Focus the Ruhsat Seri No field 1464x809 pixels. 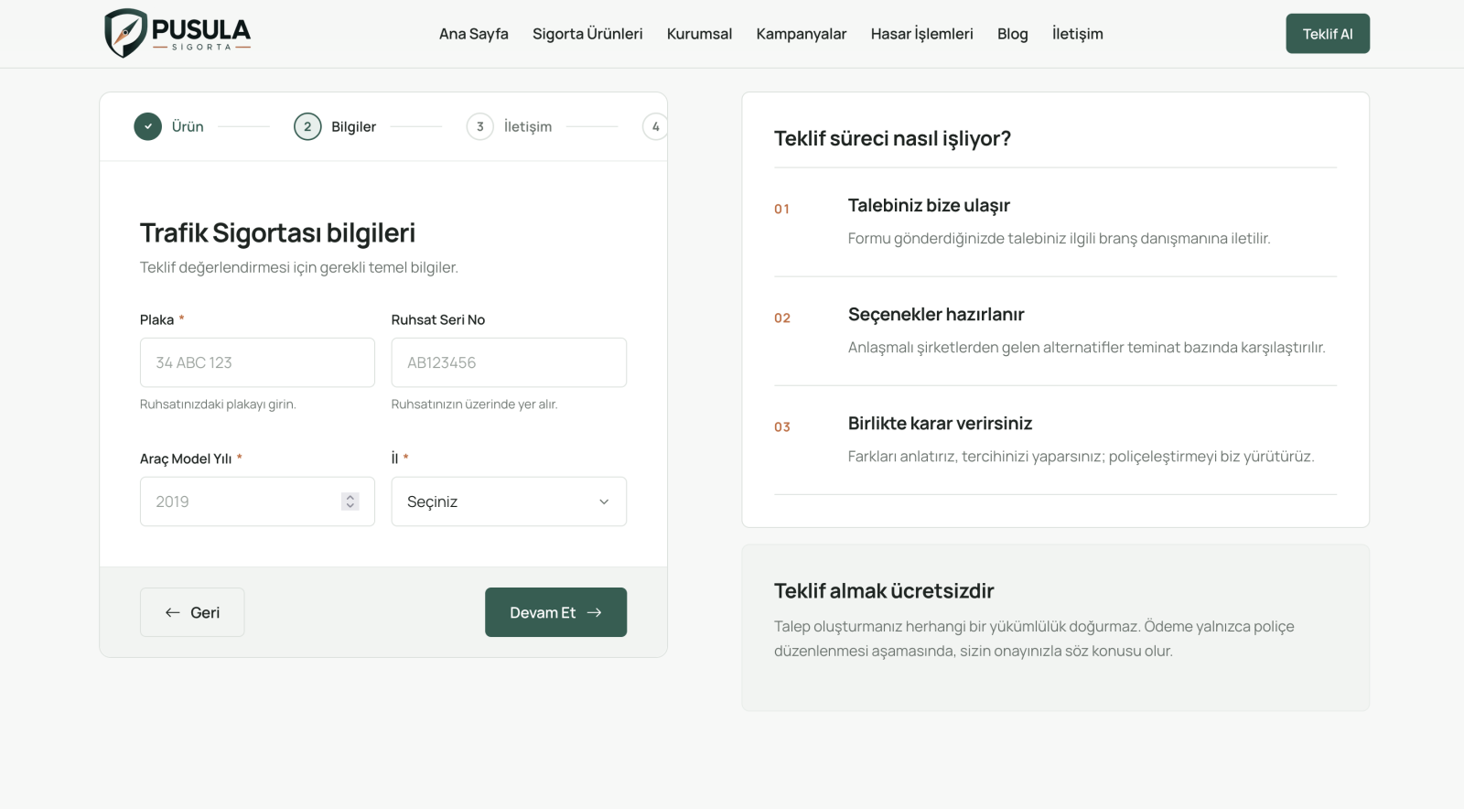509,362
